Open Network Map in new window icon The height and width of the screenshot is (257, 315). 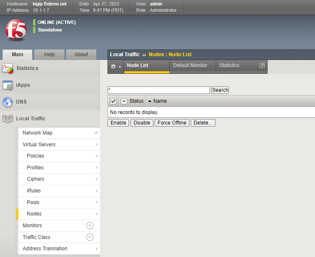click(x=96, y=133)
